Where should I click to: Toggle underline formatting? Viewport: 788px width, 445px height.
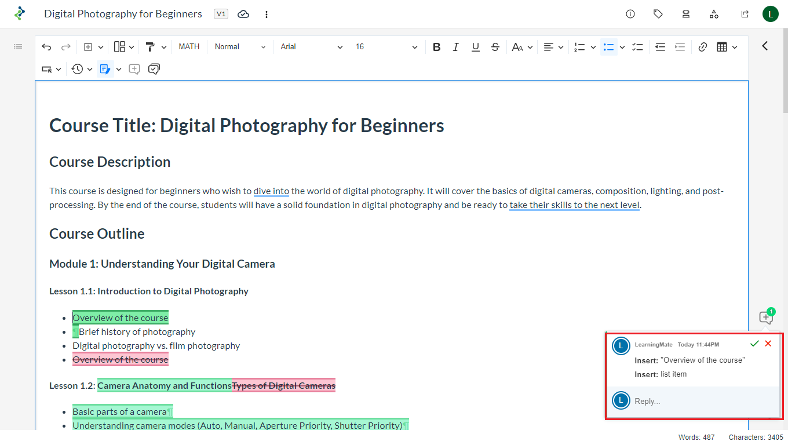[475, 47]
